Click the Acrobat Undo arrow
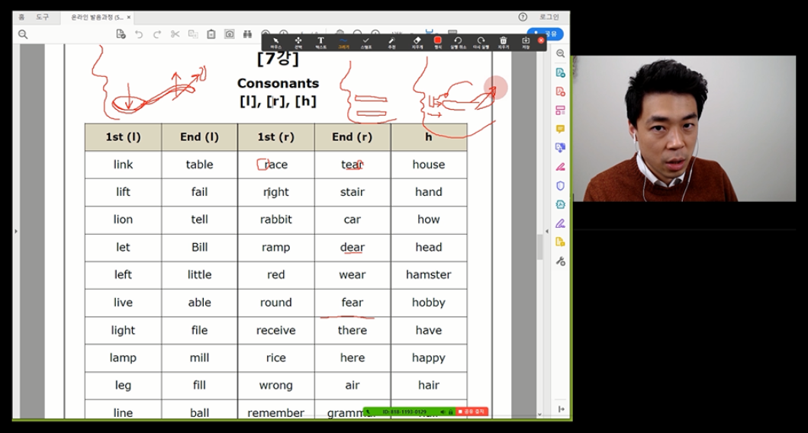Screen dimensions: 808x433 point(139,34)
